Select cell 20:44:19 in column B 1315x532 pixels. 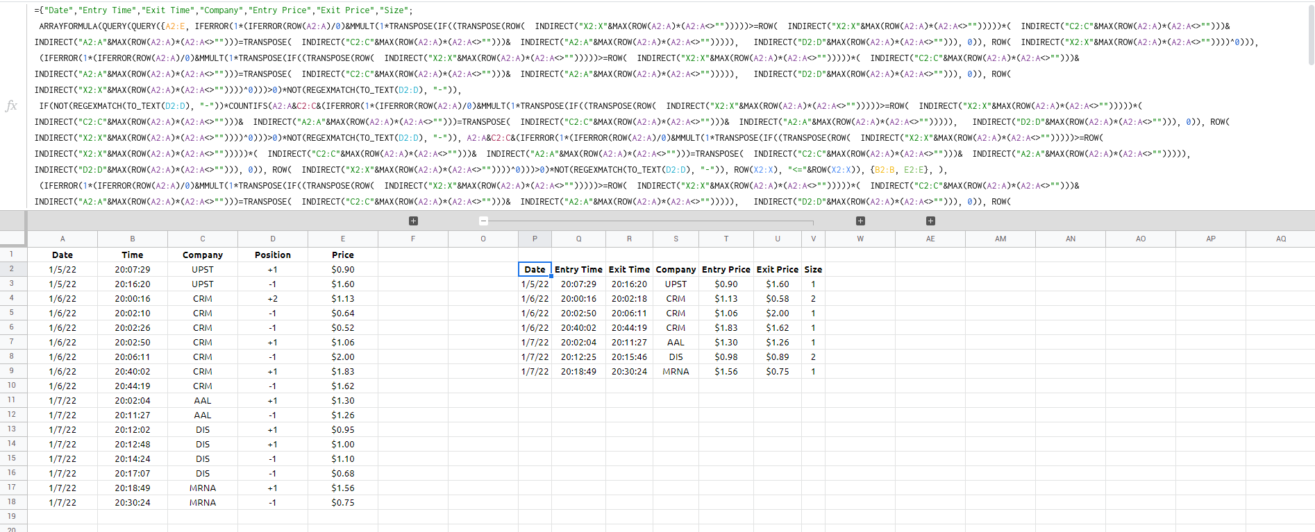133,386
